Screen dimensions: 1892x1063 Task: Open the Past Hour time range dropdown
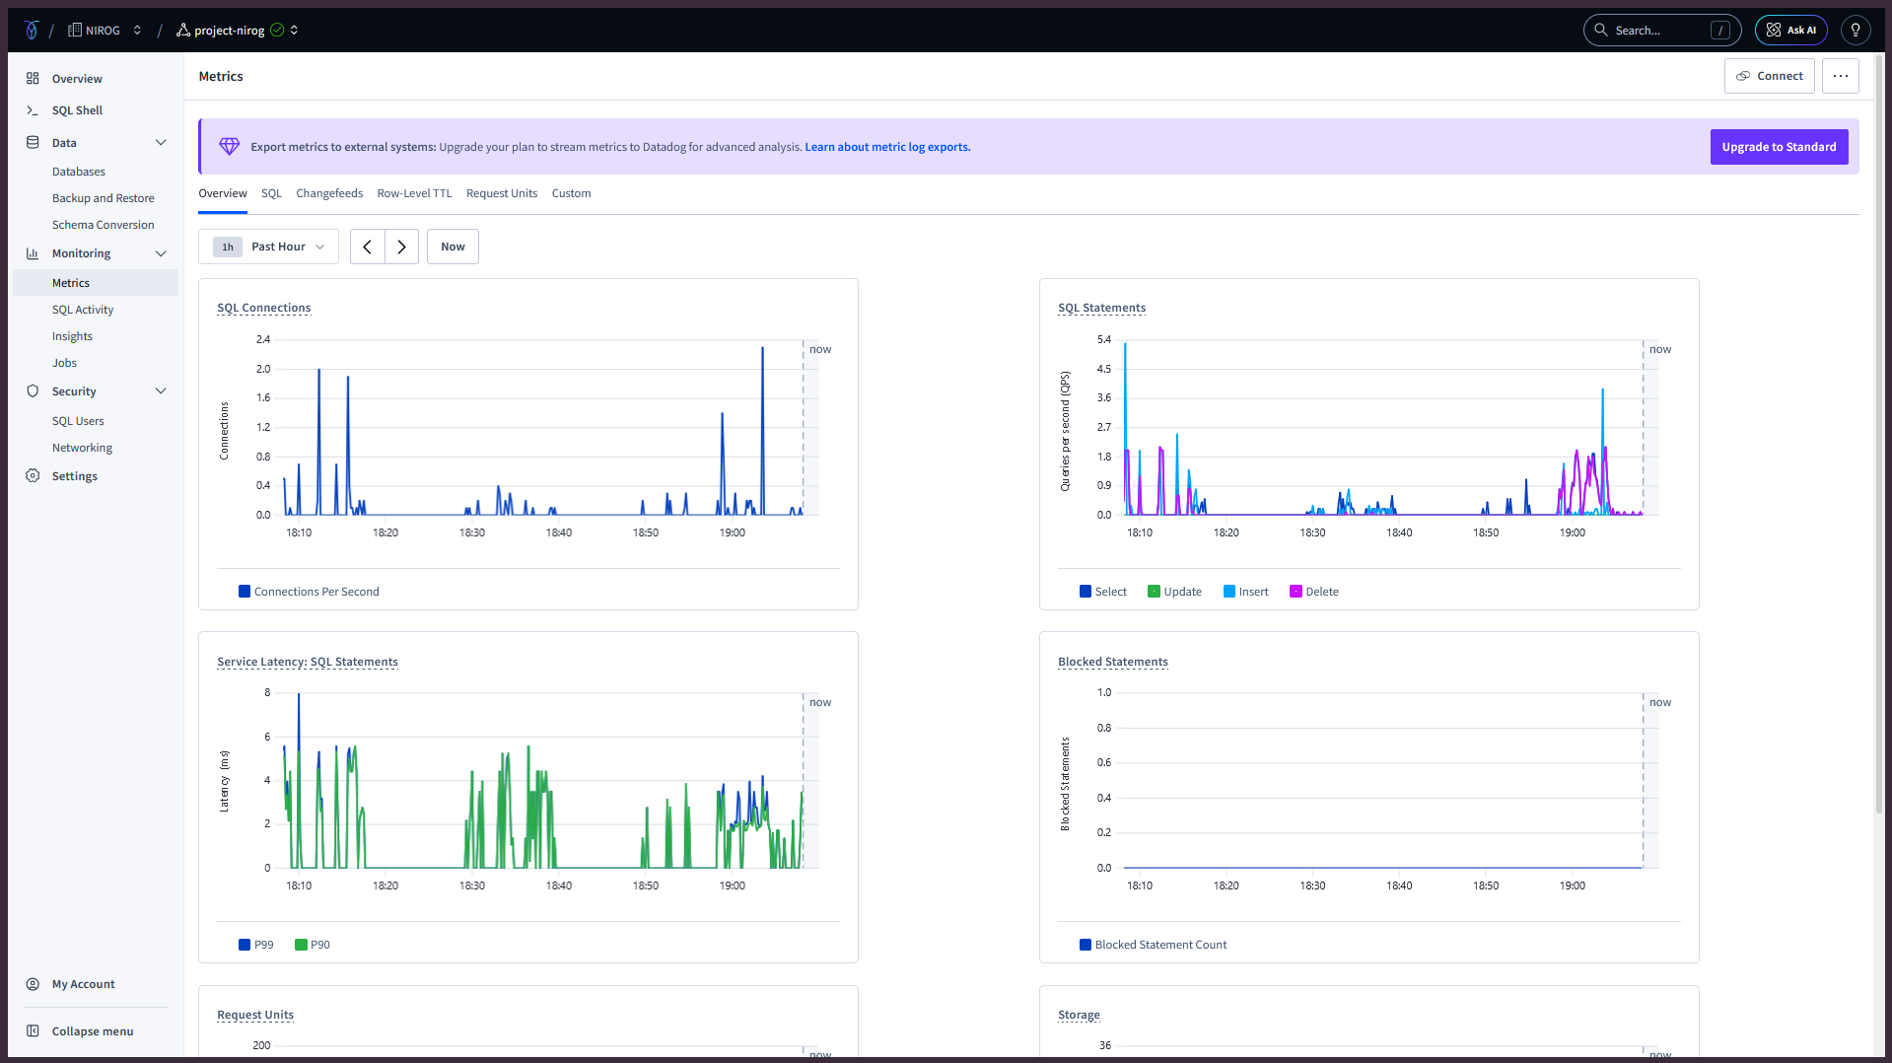coord(268,247)
